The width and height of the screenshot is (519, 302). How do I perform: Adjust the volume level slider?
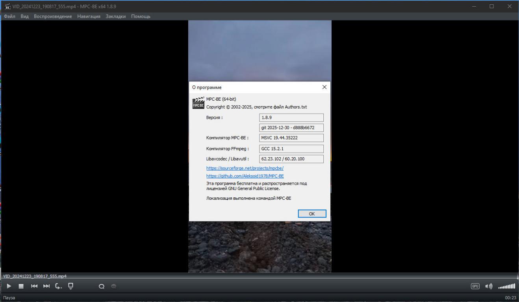(x=506, y=286)
